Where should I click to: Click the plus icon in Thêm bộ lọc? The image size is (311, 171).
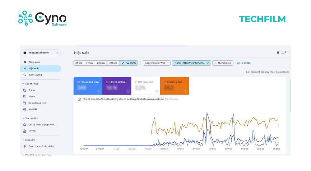point(215,63)
